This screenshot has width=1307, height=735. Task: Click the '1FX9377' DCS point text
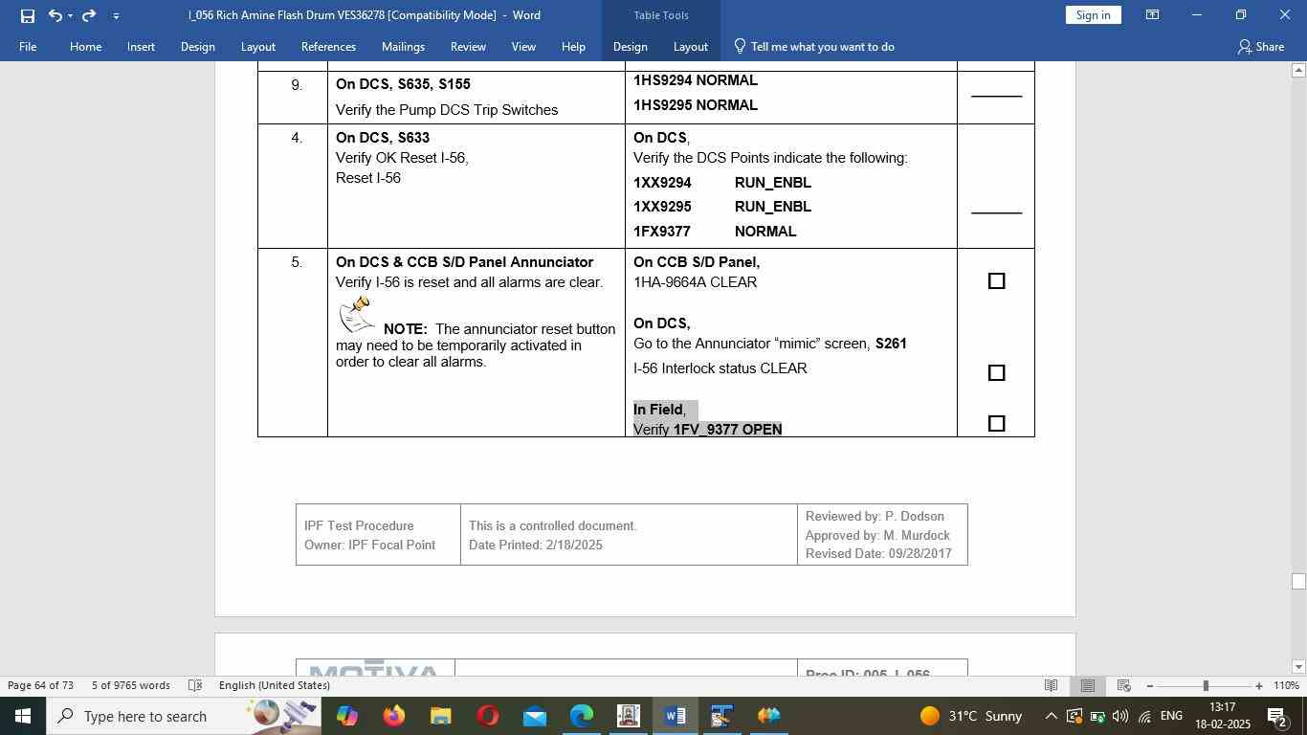[x=662, y=232]
